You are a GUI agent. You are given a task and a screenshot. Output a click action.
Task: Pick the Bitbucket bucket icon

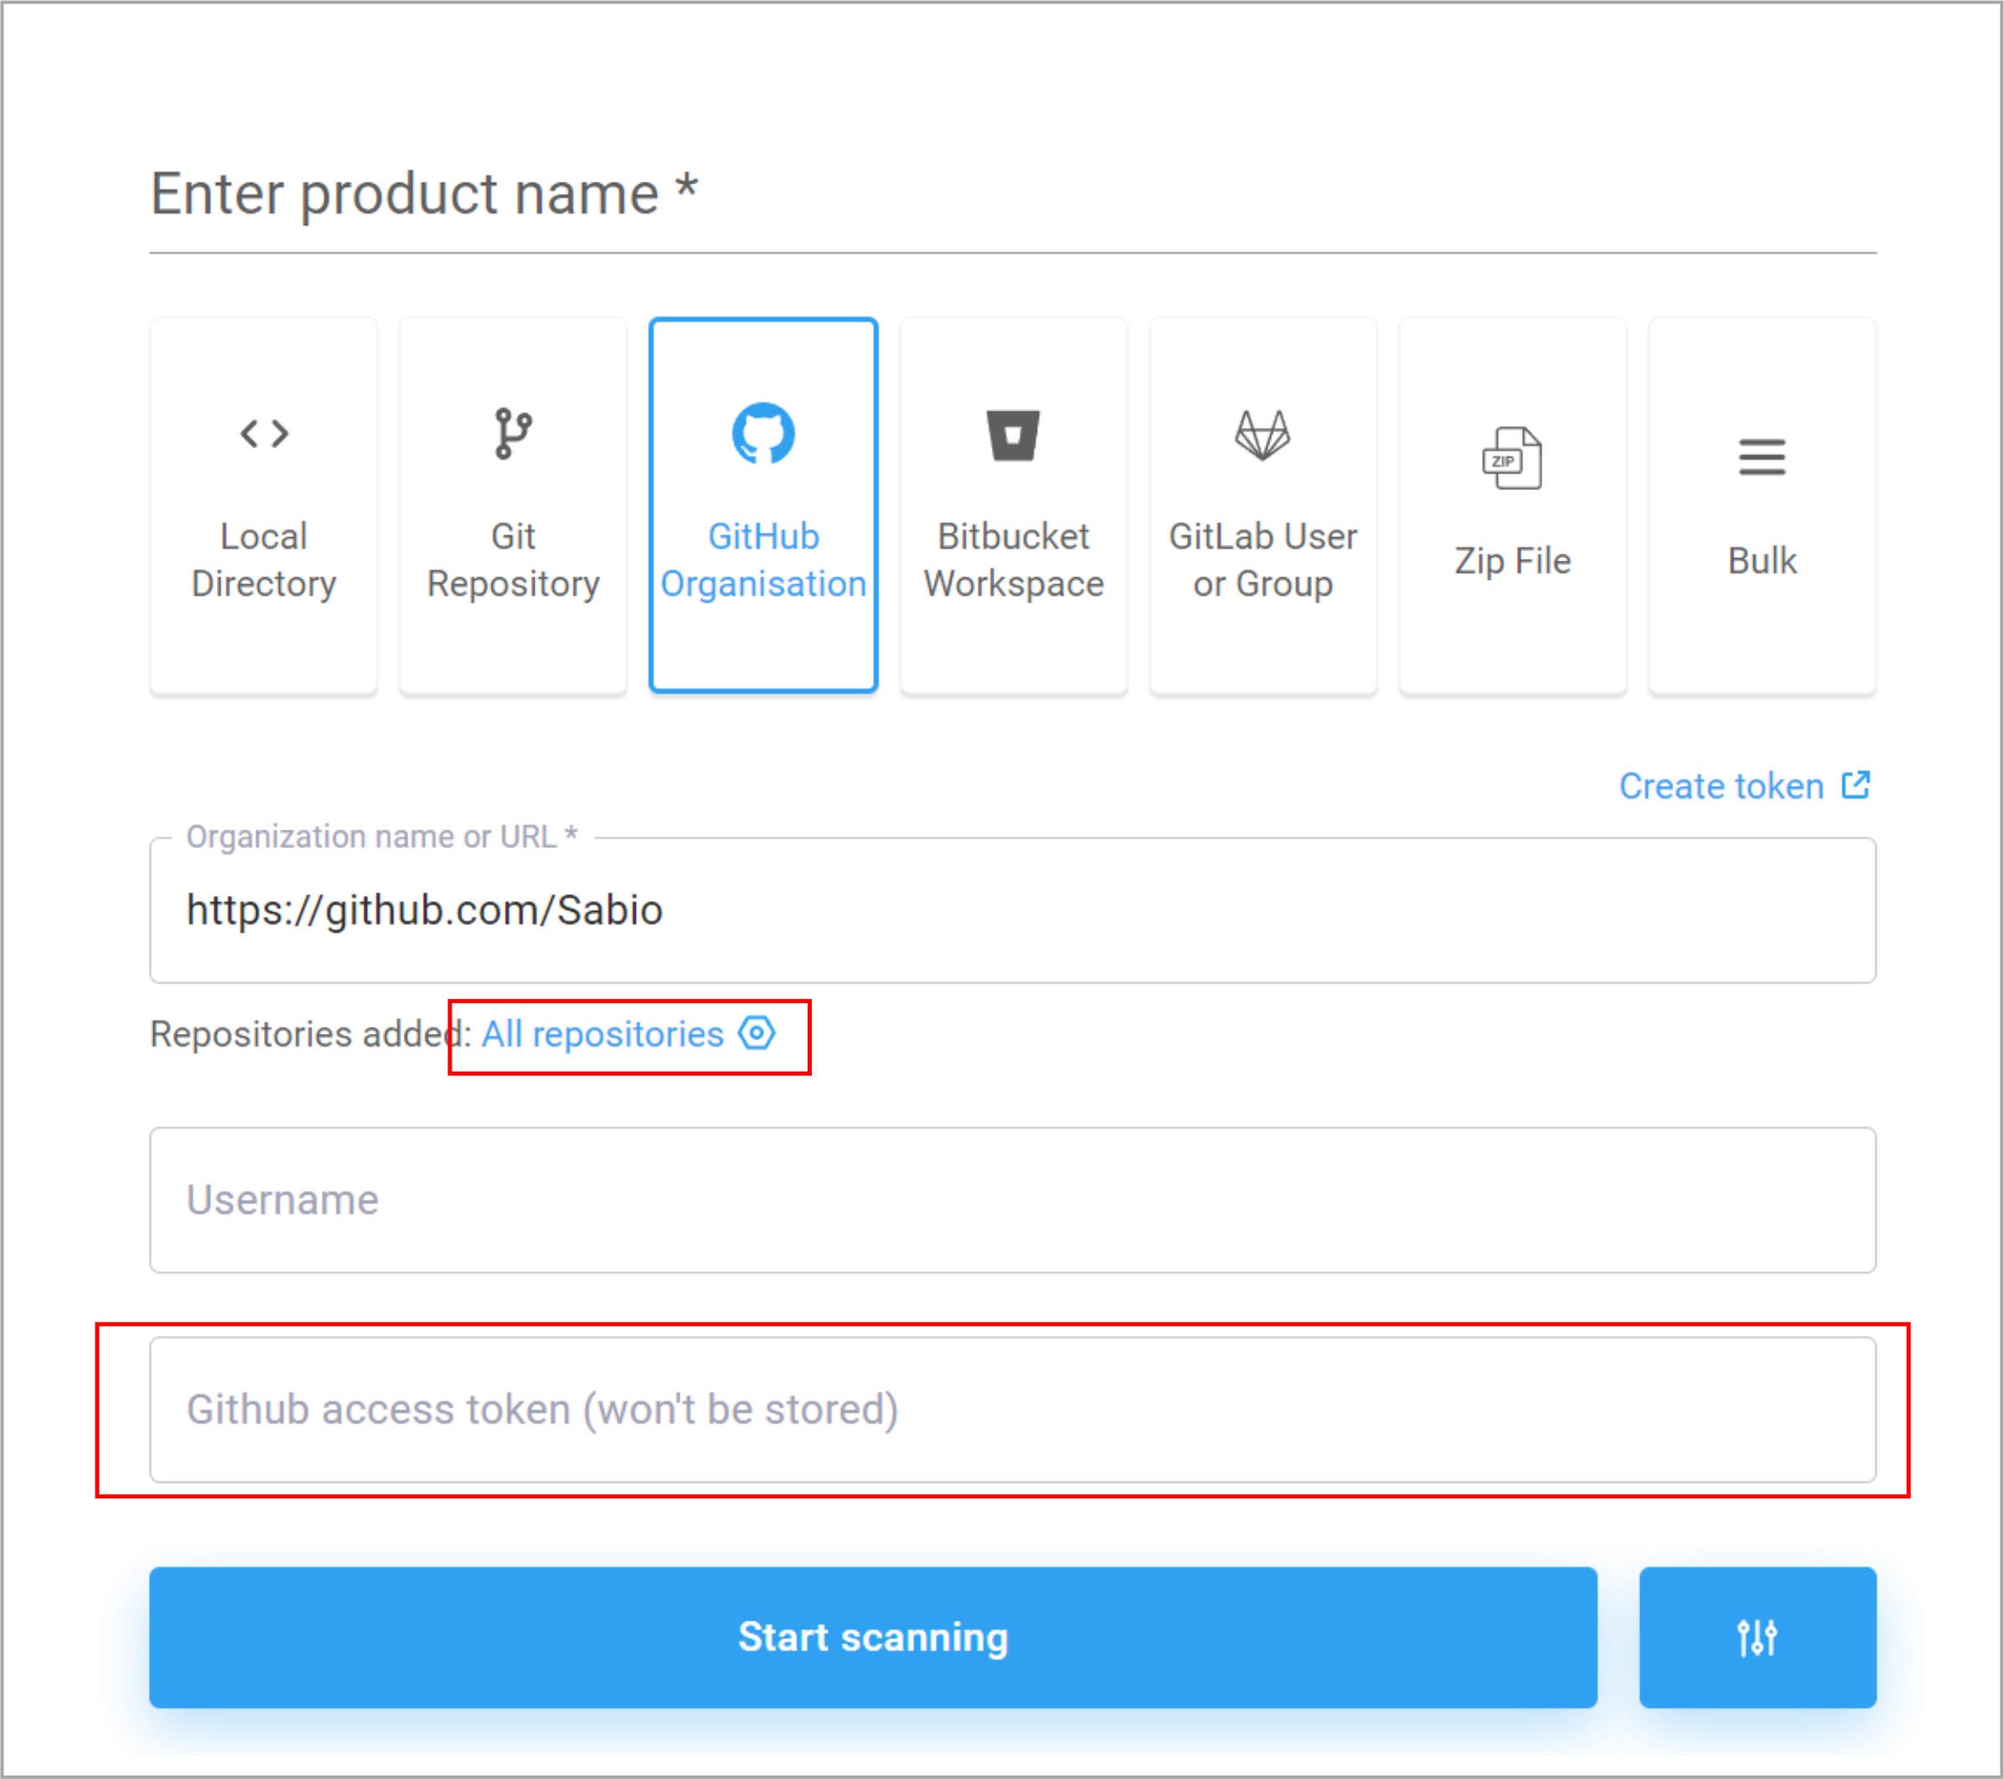click(x=1013, y=434)
